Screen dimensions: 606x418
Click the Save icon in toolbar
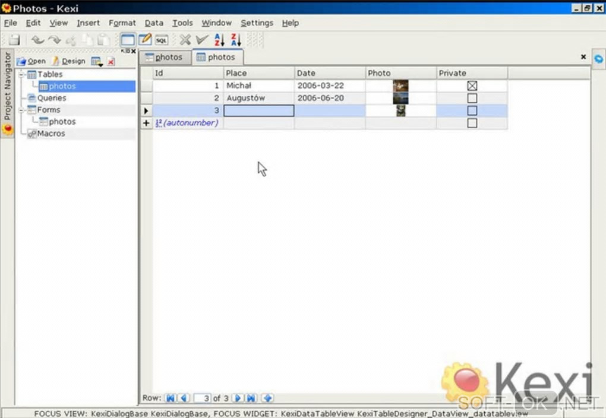(x=14, y=40)
